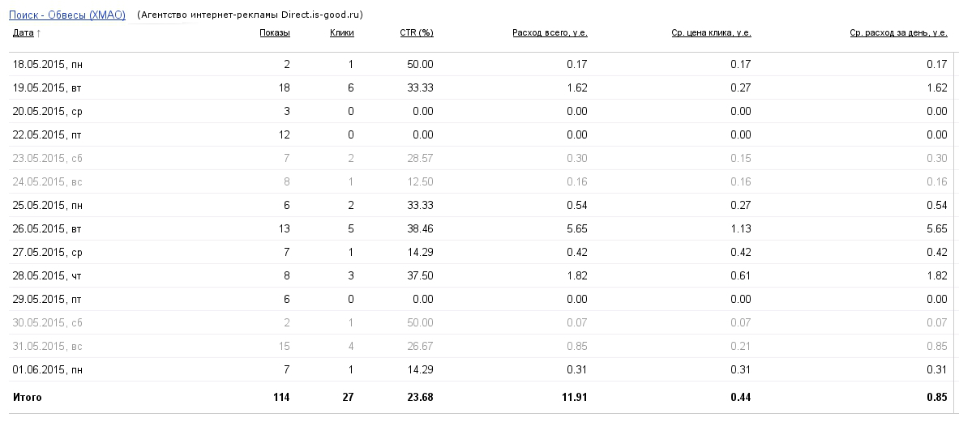The height and width of the screenshot is (422, 959).
Task: Open the Поиск - Обвесы (ХМАО) campaign link
Action: (x=66, y=15)
